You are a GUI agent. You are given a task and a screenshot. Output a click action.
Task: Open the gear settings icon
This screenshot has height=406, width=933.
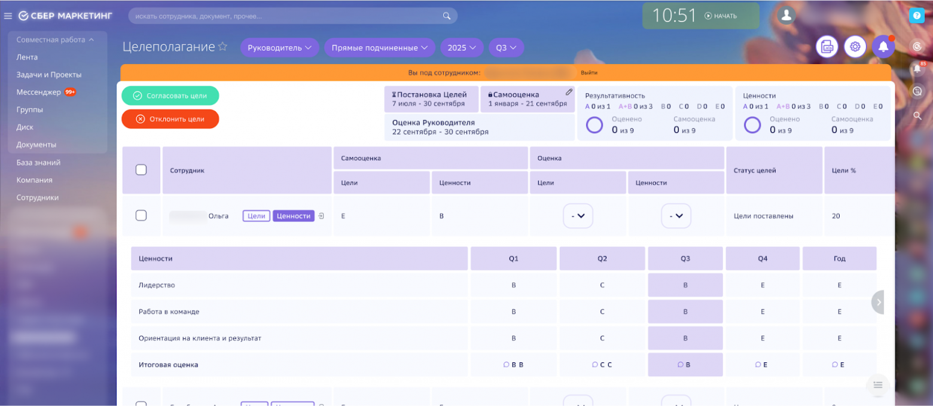coord(855,47)
